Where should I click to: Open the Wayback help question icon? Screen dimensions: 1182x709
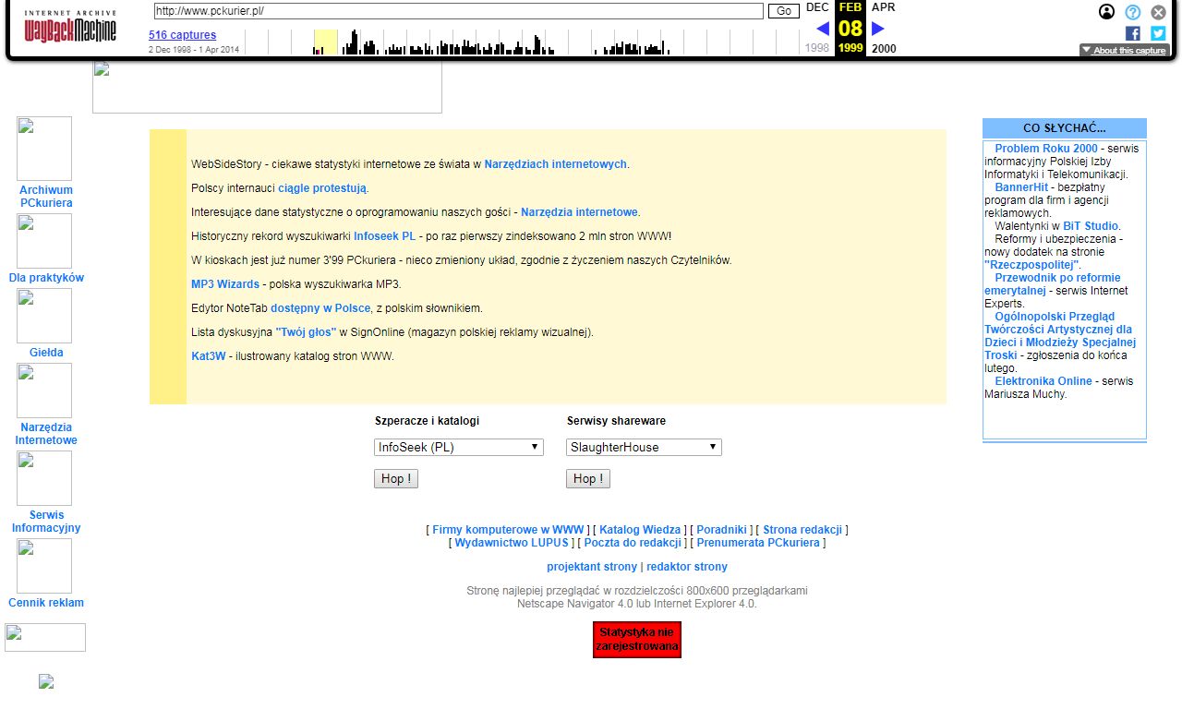[1132, 12]
